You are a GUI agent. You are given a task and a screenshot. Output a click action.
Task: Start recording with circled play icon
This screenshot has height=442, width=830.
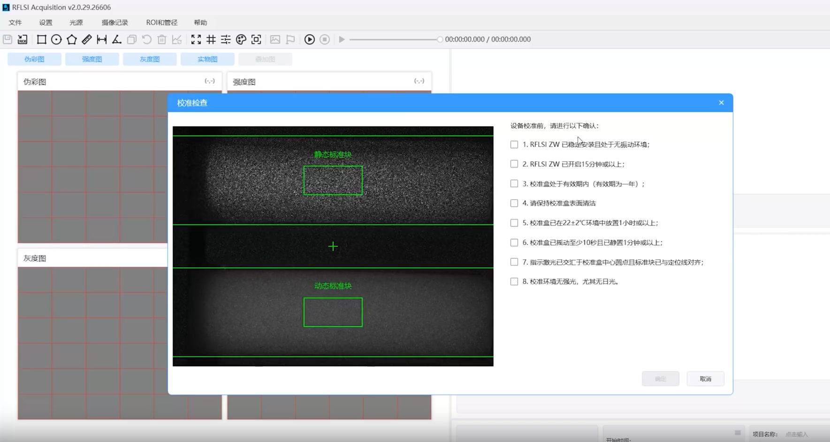pos(310,39)
